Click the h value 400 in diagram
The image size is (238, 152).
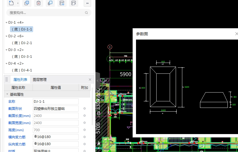(x=234, y=104)
